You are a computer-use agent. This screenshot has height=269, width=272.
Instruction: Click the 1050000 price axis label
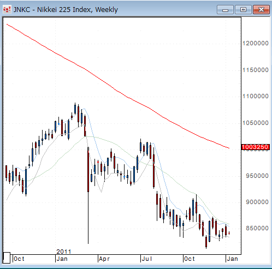(x=255, y=123)
